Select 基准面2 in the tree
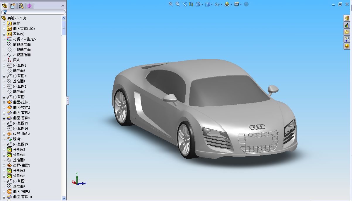The image size is (352, 201). [19, 92]
